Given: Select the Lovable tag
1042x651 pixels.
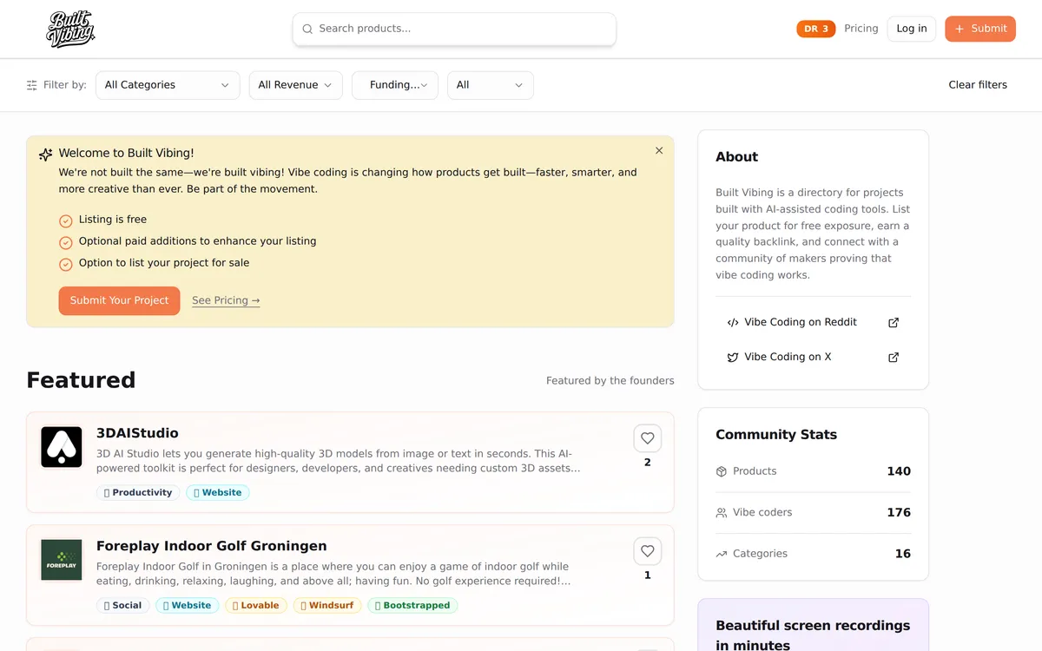Looking at the screenshot, I should (256, 605).
